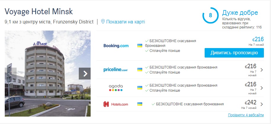Click Ukrainian flag in Booking.com row
Screen dimensions: 271x124
(x=140, y=46)
